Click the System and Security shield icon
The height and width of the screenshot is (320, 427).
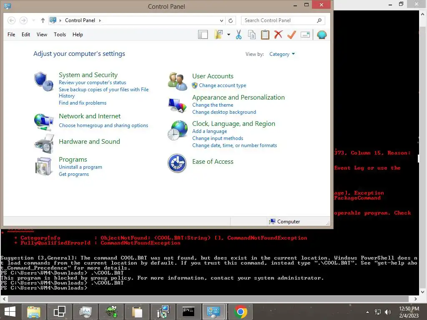point(43,81)
